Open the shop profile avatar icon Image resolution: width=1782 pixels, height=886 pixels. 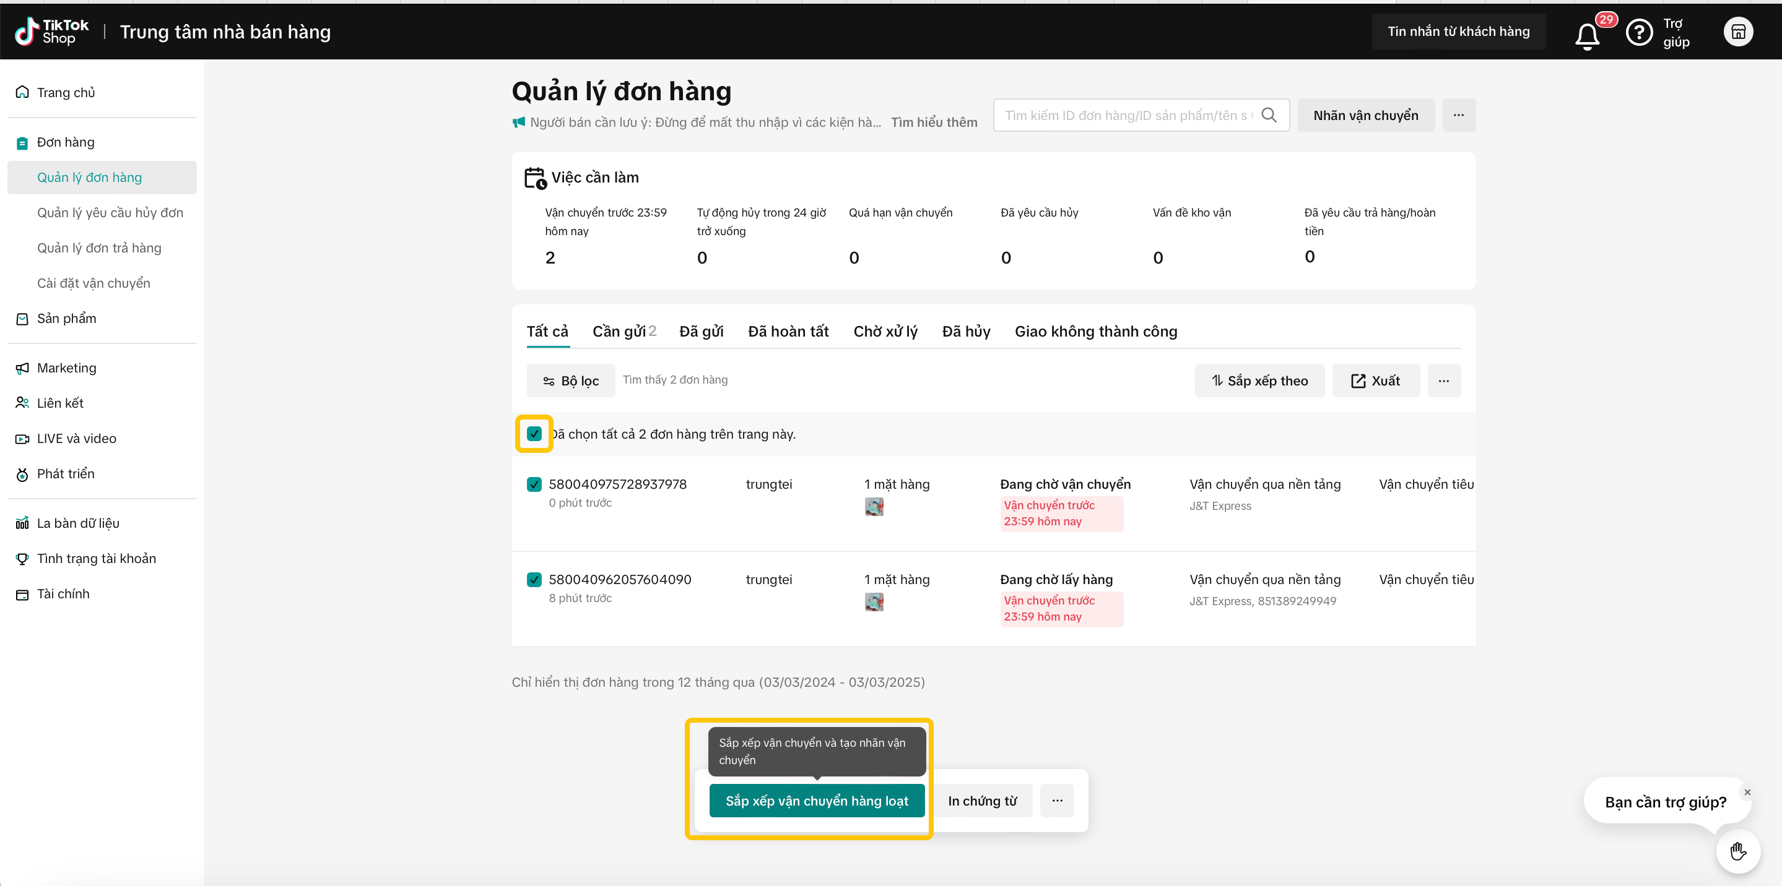click(1737, 32)
